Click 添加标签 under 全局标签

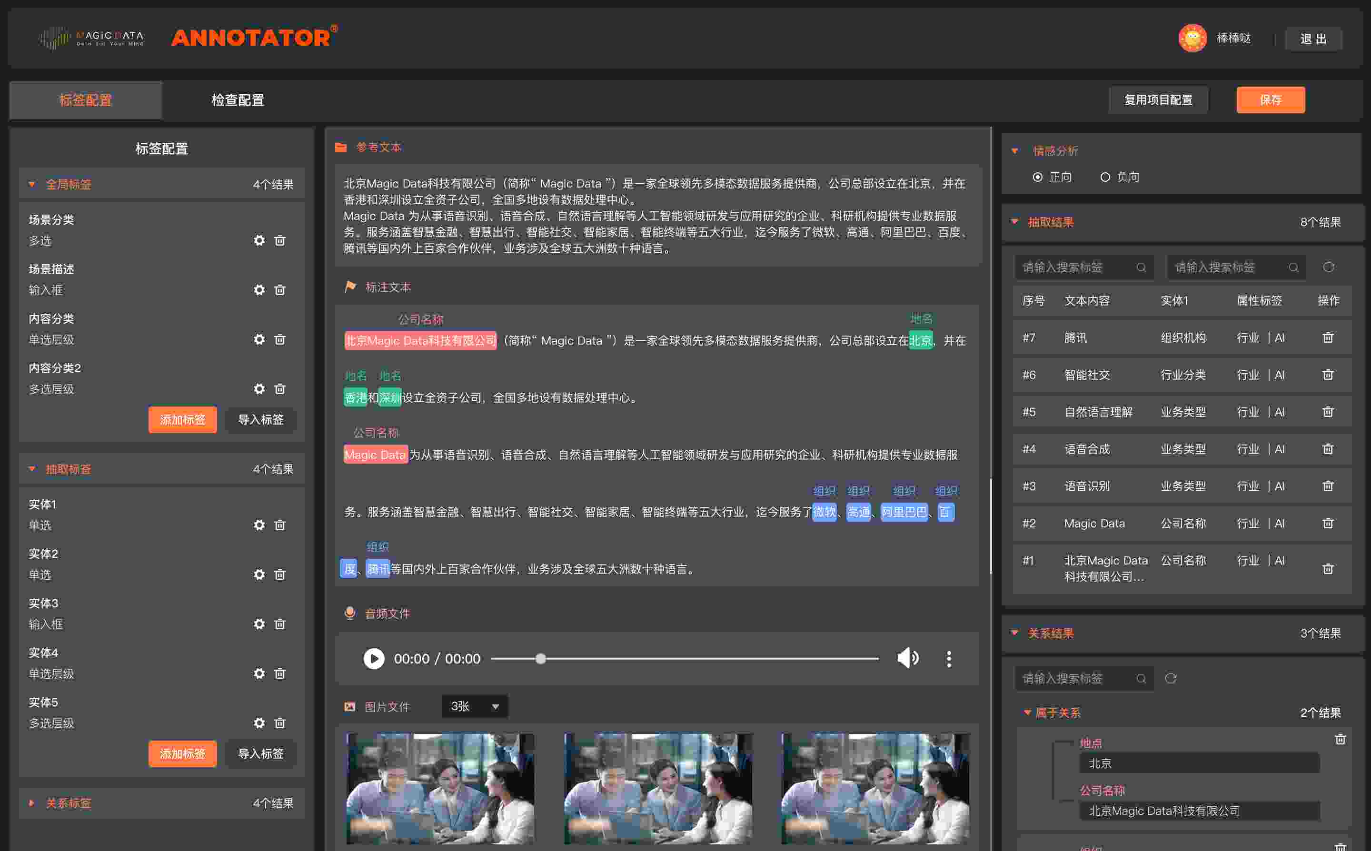(182, 420)
